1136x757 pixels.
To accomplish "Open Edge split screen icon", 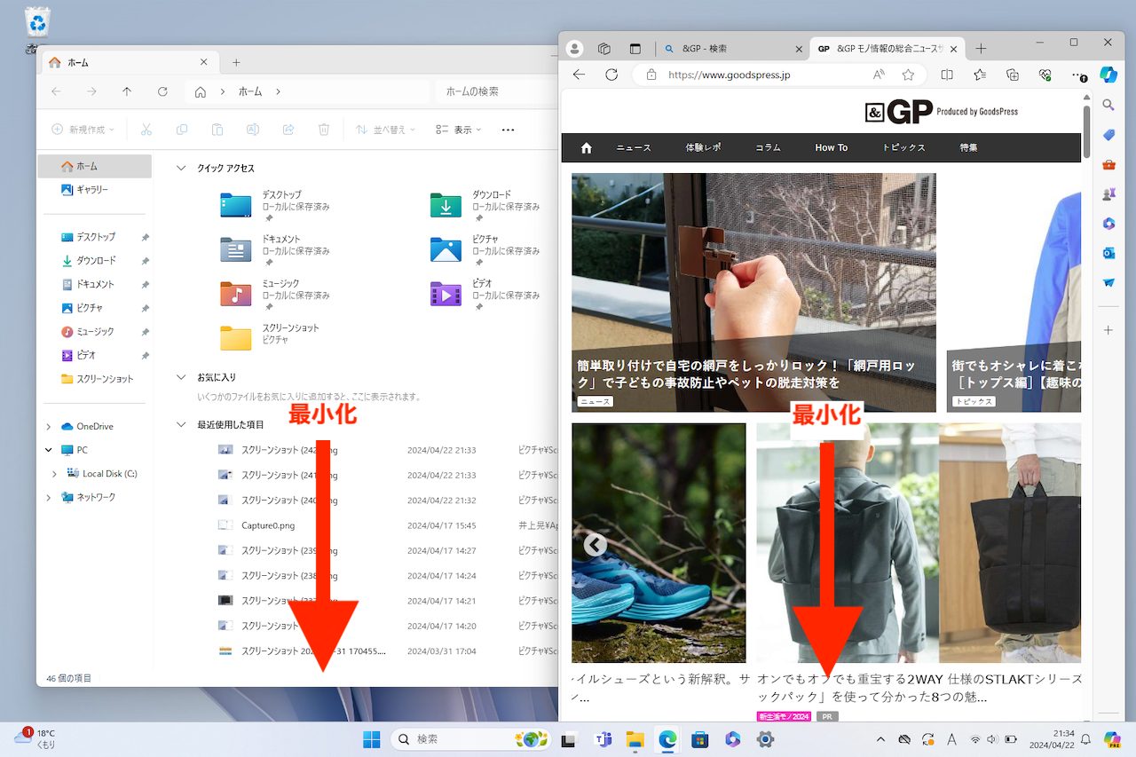I will tap(947, 75).
